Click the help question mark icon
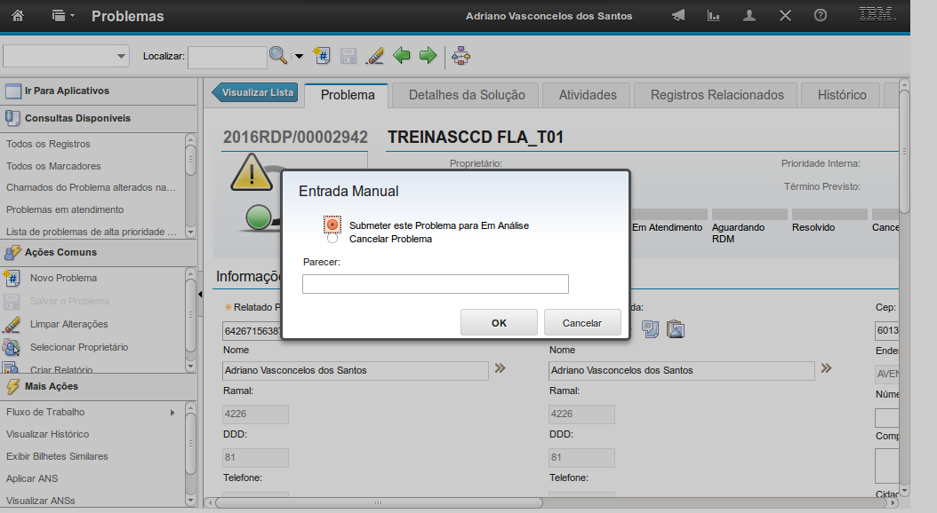The image size is (937, 513). pyautogui.click(x=821, y=16)
